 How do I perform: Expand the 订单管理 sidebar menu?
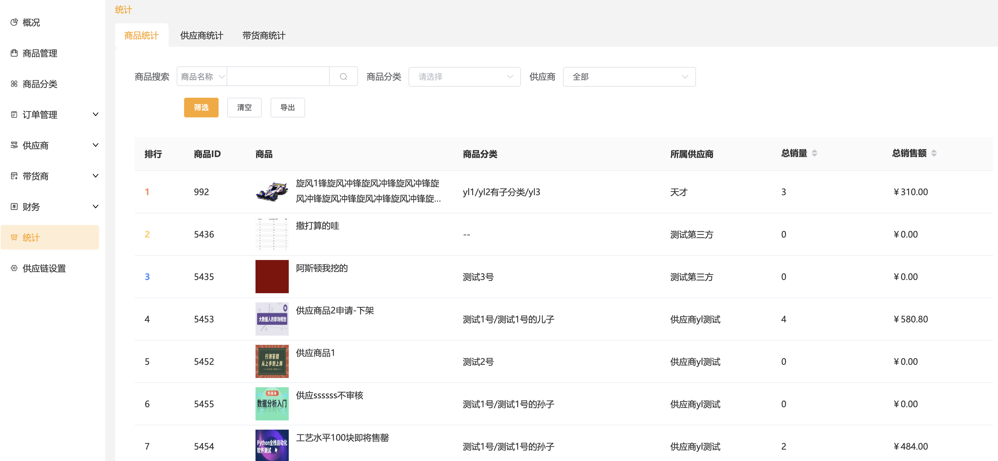coord(95,114)
